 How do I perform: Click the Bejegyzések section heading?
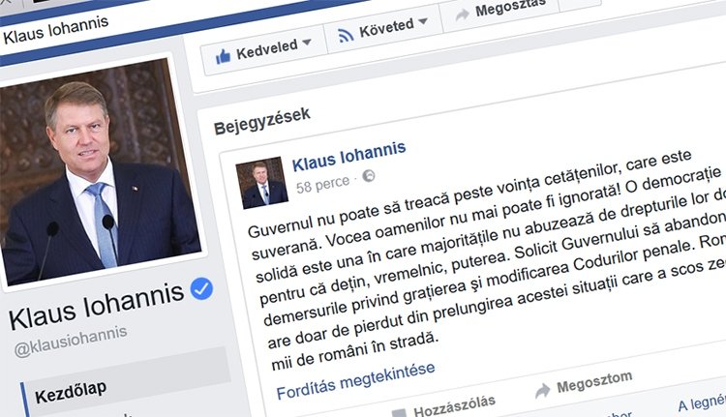click(262, 121)
